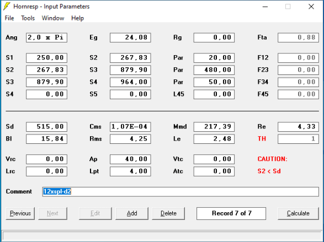This screenshot has width=324, height=242.
Task: Select the Rms field showing 4,25
Action: pyautogui.click(x=130, y=139)
